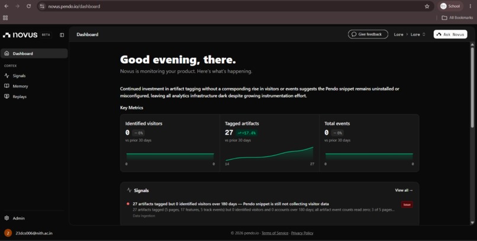Image resolution: width=477 pixels, height=241 pixels.
Task: Click Give feedback button
Action: 368,34
